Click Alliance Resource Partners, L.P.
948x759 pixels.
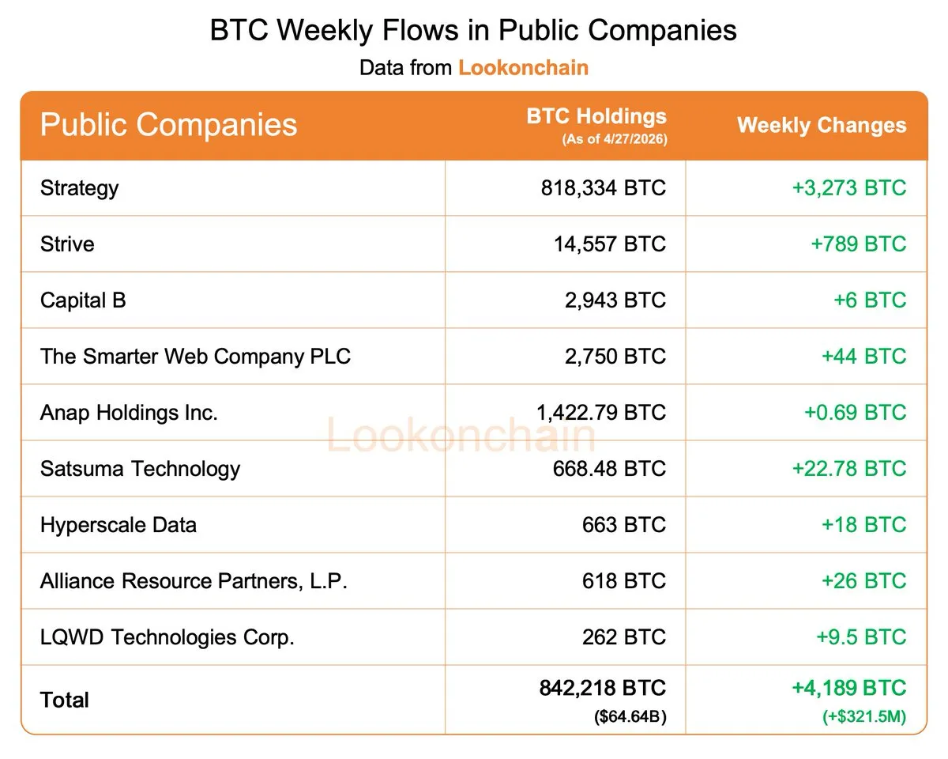[194, 581]
